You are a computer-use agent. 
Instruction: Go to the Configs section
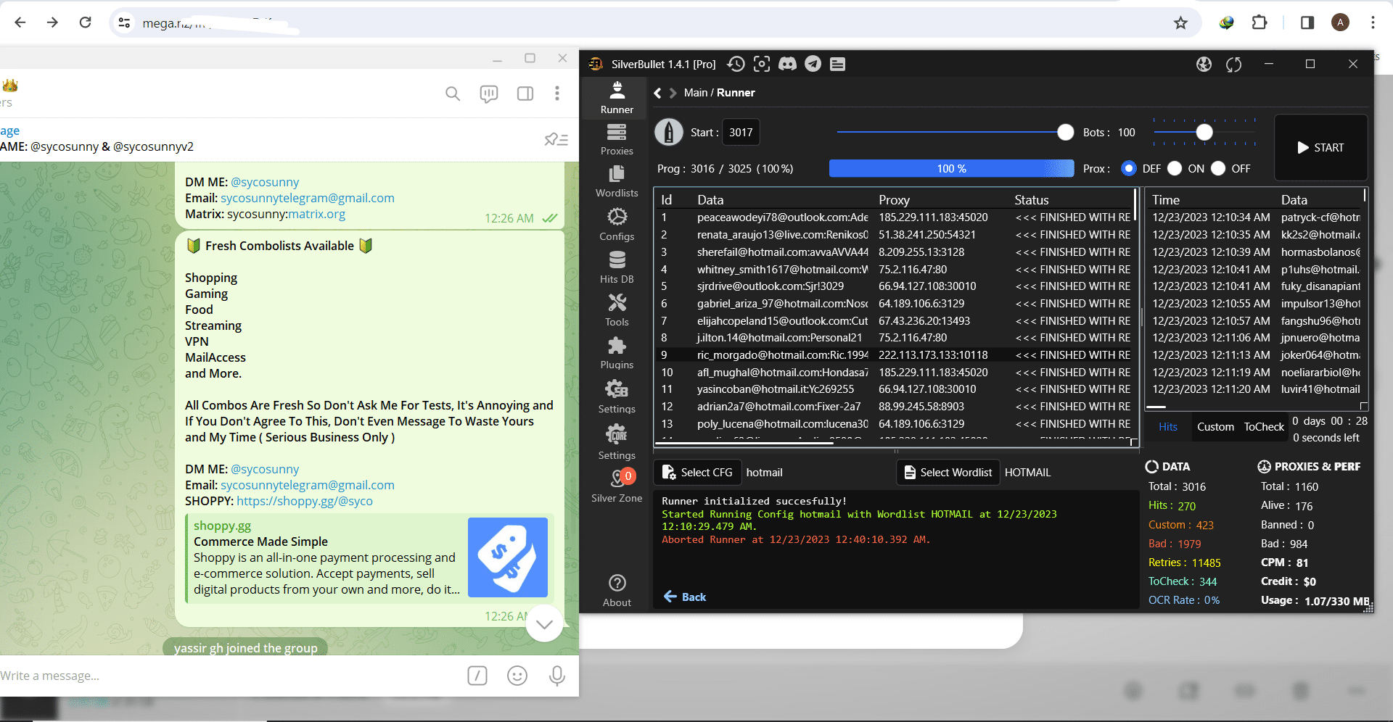pos(617,225)
